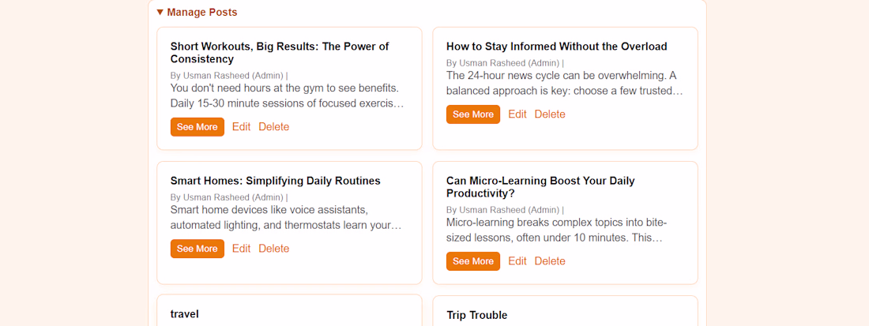This screenshot has height=326, width=869.
Task: Delete the Micro-Learning productivity post
Action: point(550,261)
